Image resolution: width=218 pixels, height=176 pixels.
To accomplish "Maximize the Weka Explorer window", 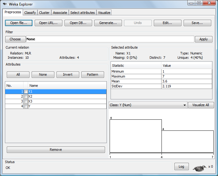I will coord(199,3).
